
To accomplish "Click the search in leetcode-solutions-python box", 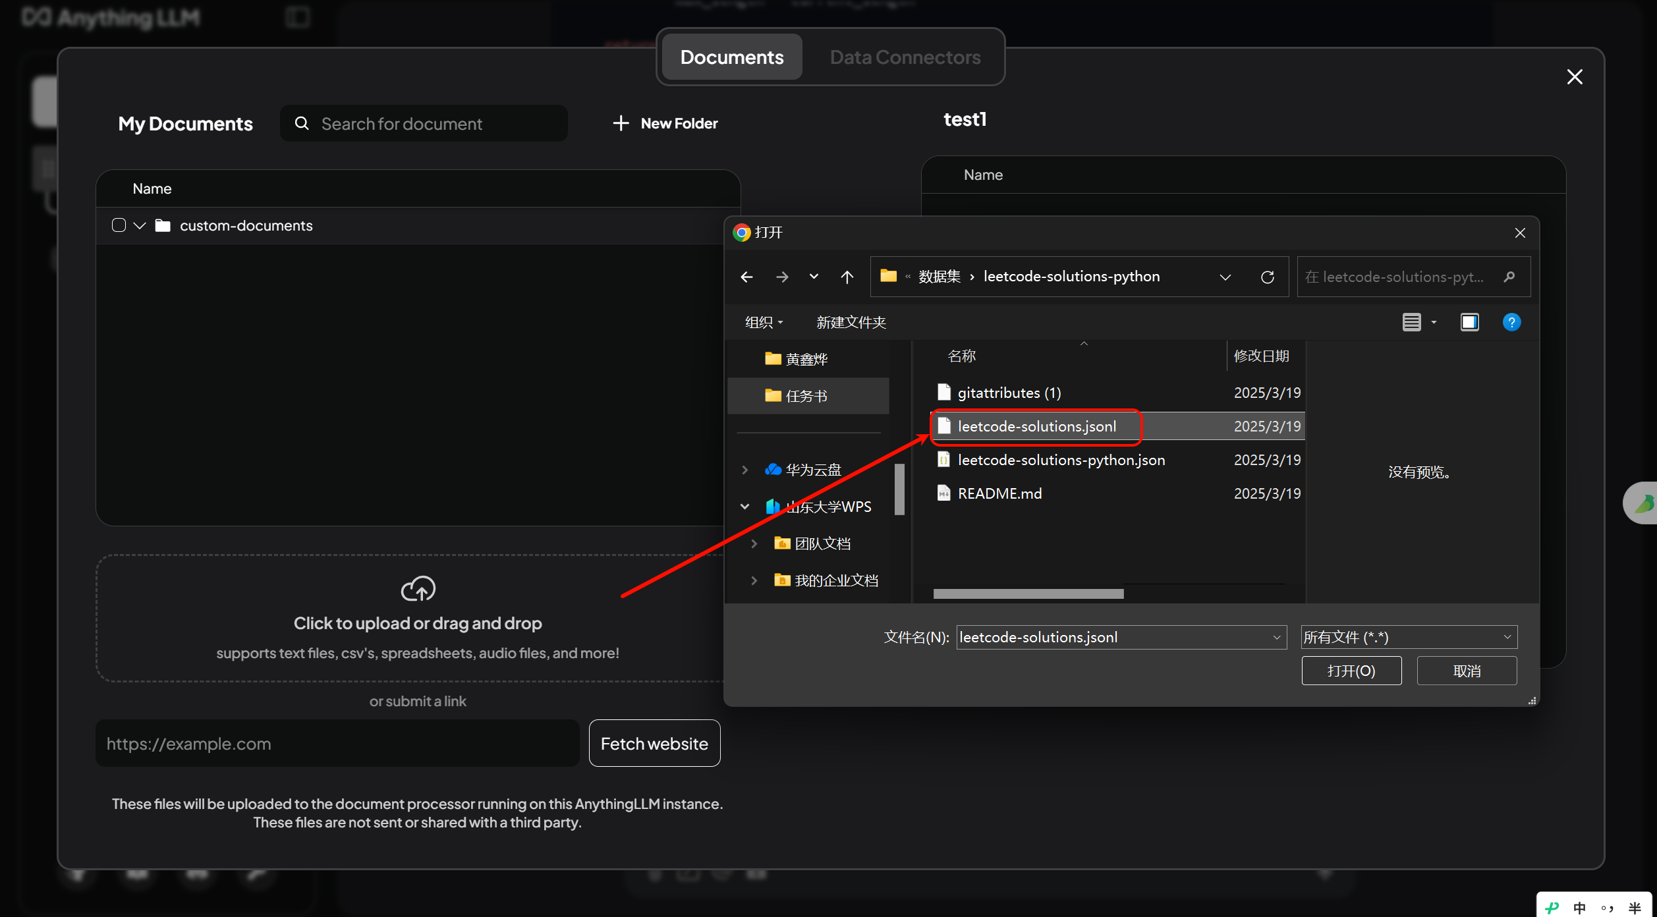I will click(x=1413, y=277).
